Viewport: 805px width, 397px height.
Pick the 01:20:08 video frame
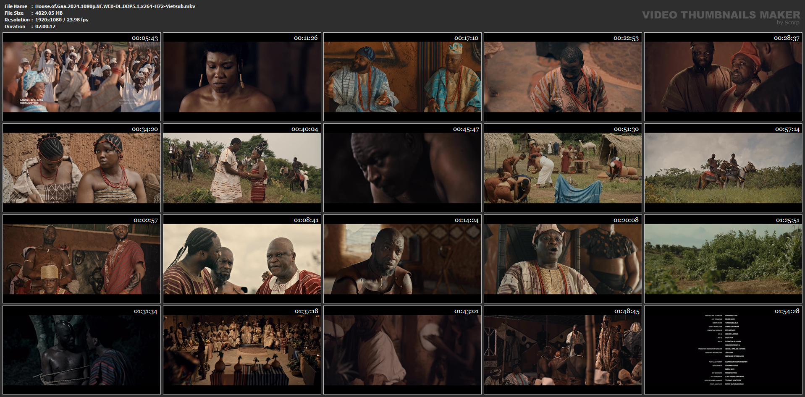[563, 259]
